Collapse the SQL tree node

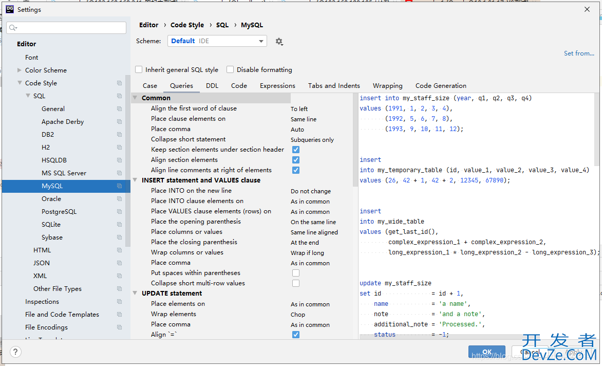click(x=28, y=96)
